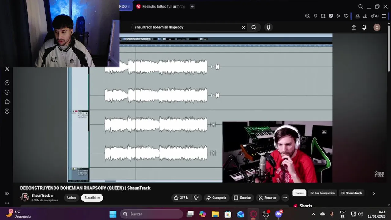The height and width of the screenshot is (220, 391).
Task: Click the '3.68 M de suscriptores' text
Action: pyautogui.click(x=45, y=200)
